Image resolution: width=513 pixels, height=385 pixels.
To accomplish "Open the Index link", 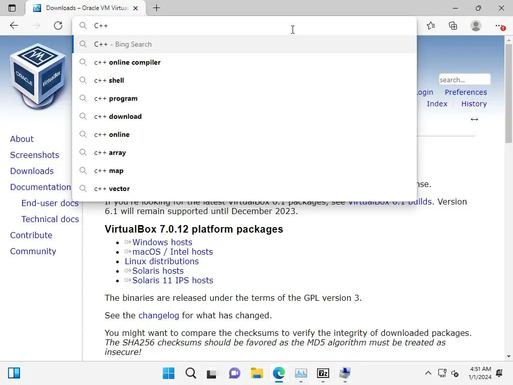I will (437, 103).
